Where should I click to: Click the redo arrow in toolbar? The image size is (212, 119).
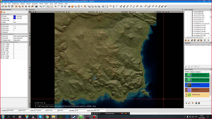point(44,6)
